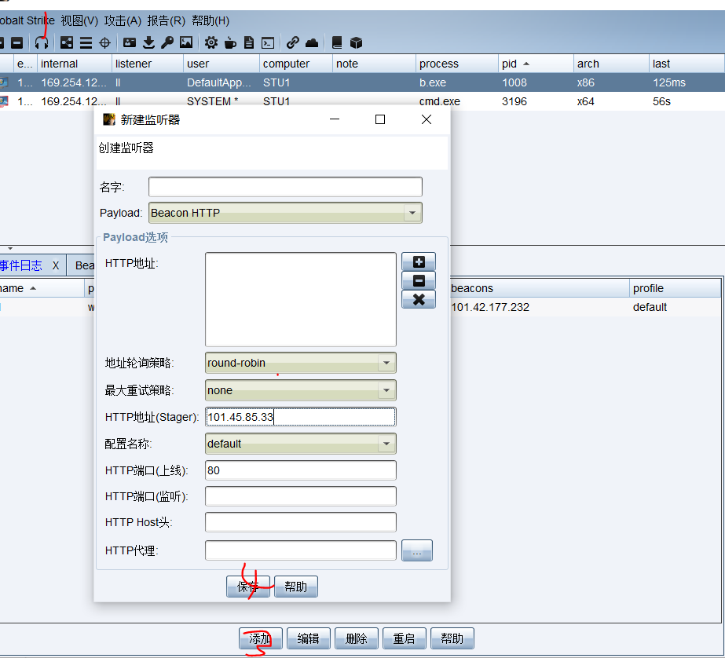Click the 帮助 button beside 重启

pos(452,638)
